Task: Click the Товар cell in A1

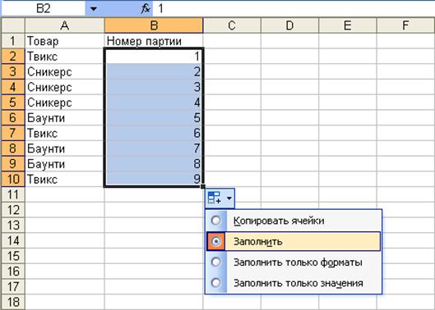Action: [x=65, y=41]
